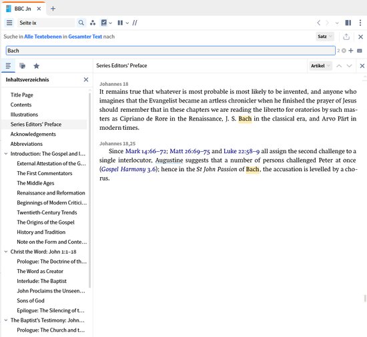Viewport: 367px width, 337px height.
Task: Open the Artikel navigation dropdown
Action: click(x=320, y=66)
